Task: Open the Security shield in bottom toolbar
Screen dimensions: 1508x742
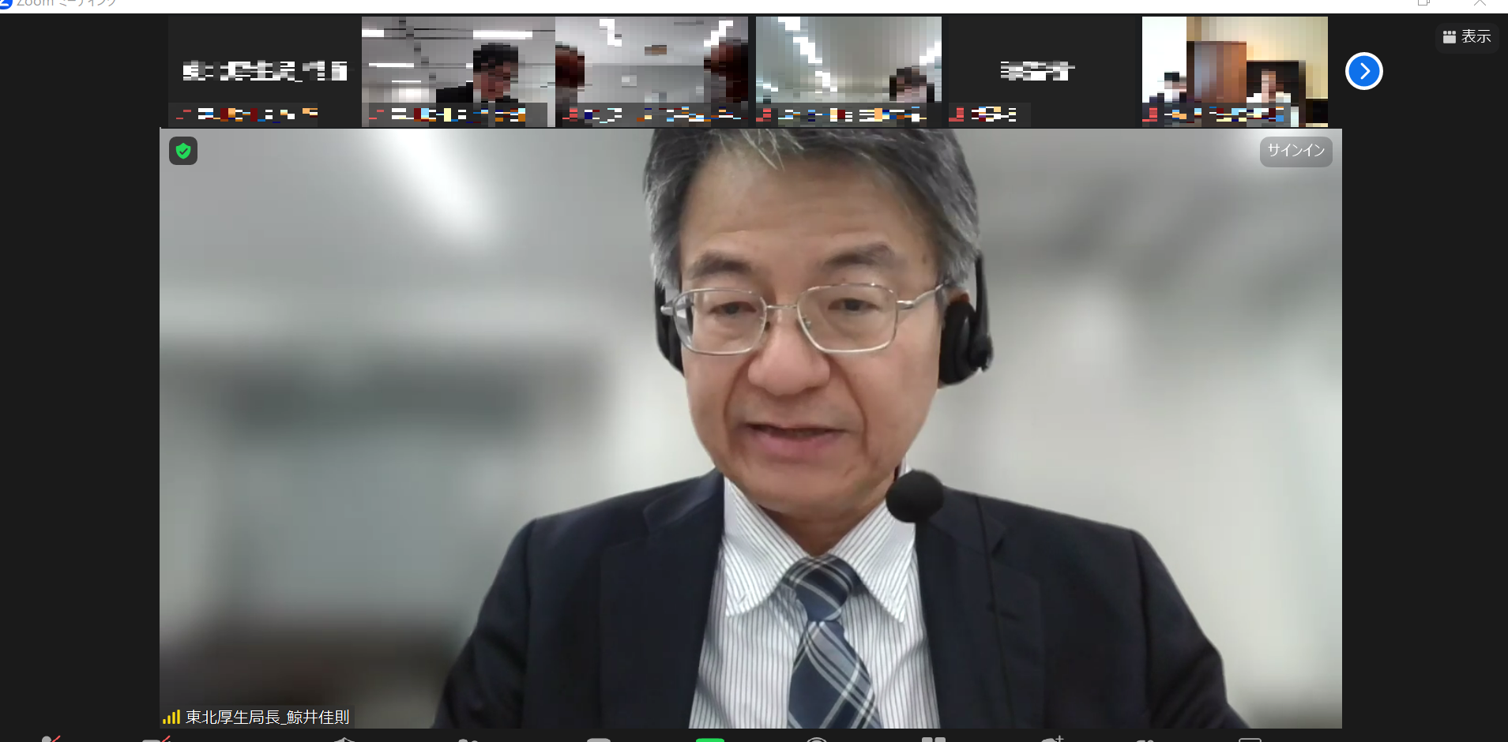Action: click(x=344, y=739)
